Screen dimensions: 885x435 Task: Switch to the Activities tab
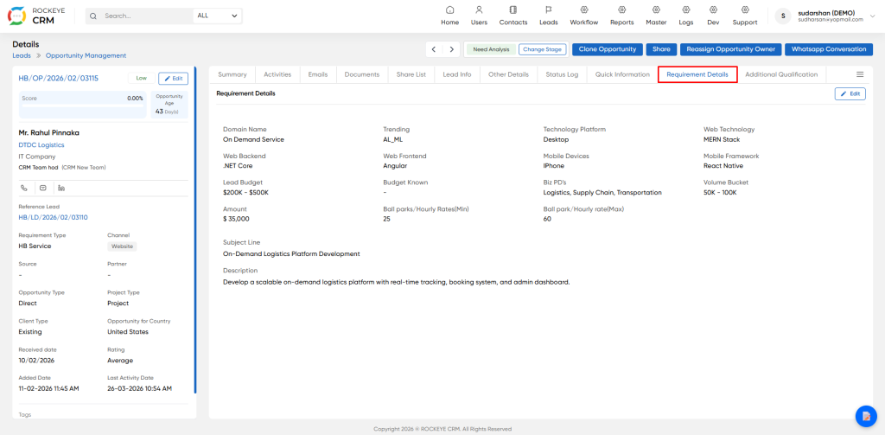pos(277,74)
